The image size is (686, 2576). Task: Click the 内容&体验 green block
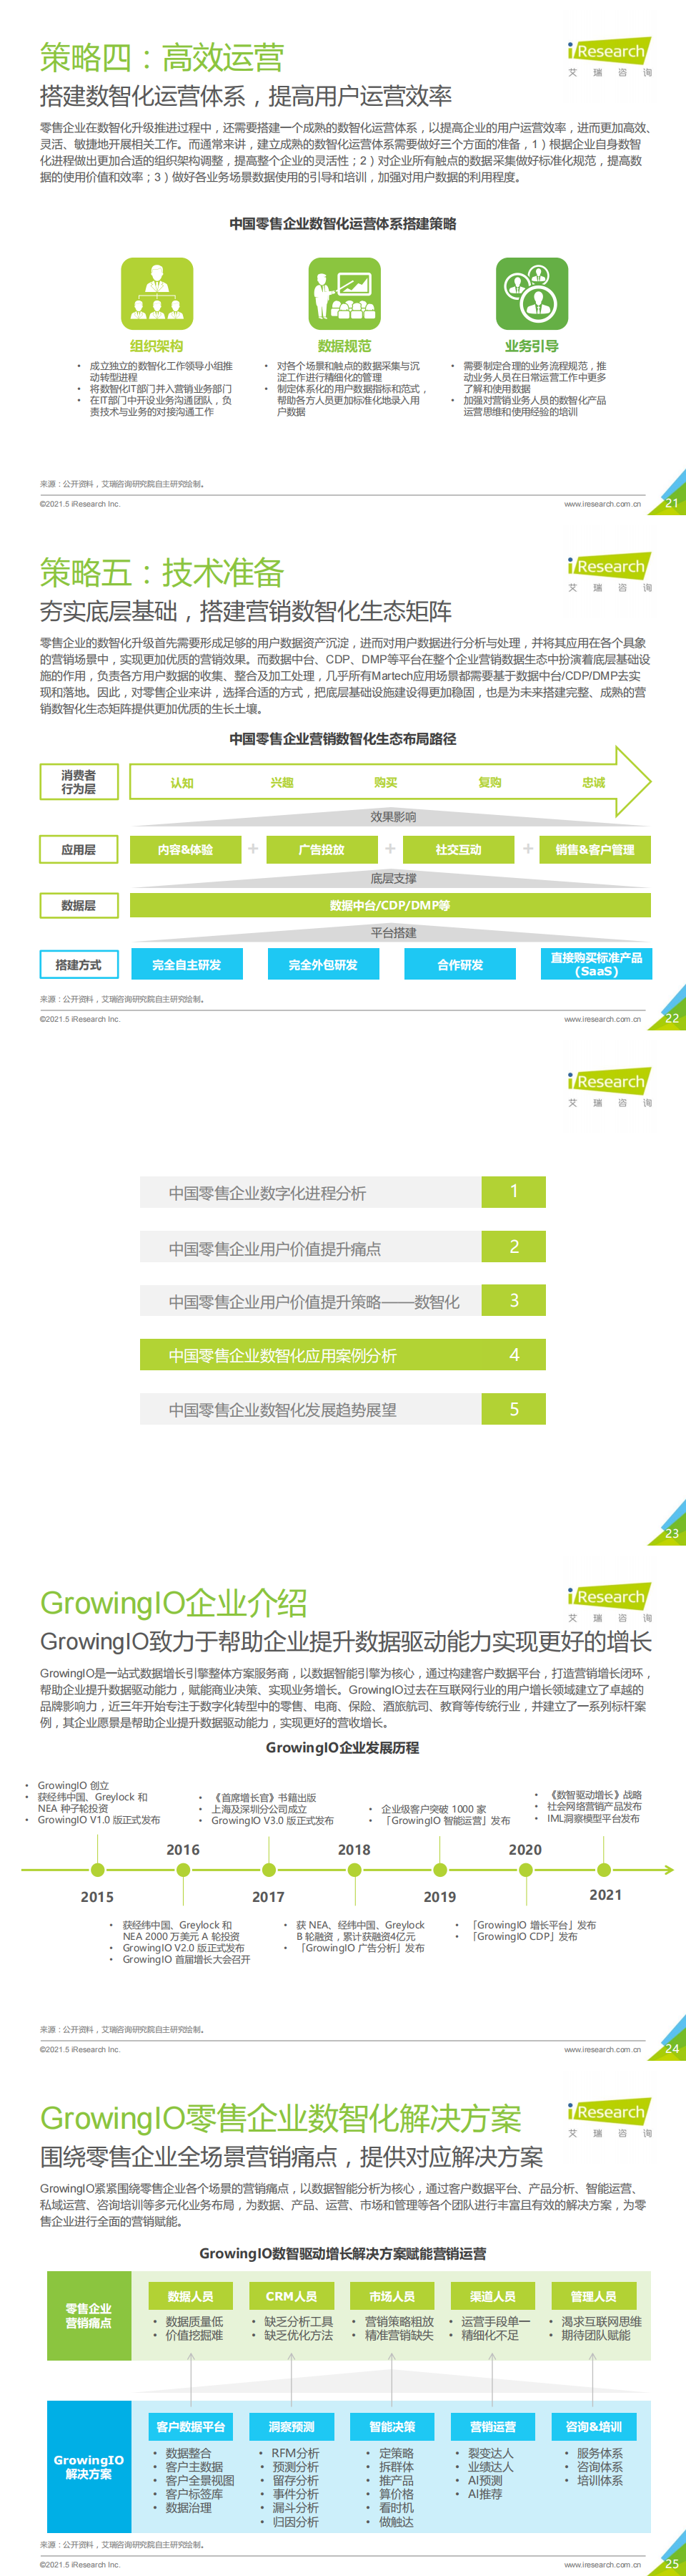(x=186, y=850)
